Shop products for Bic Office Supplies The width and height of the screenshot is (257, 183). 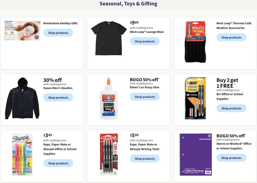231,108
